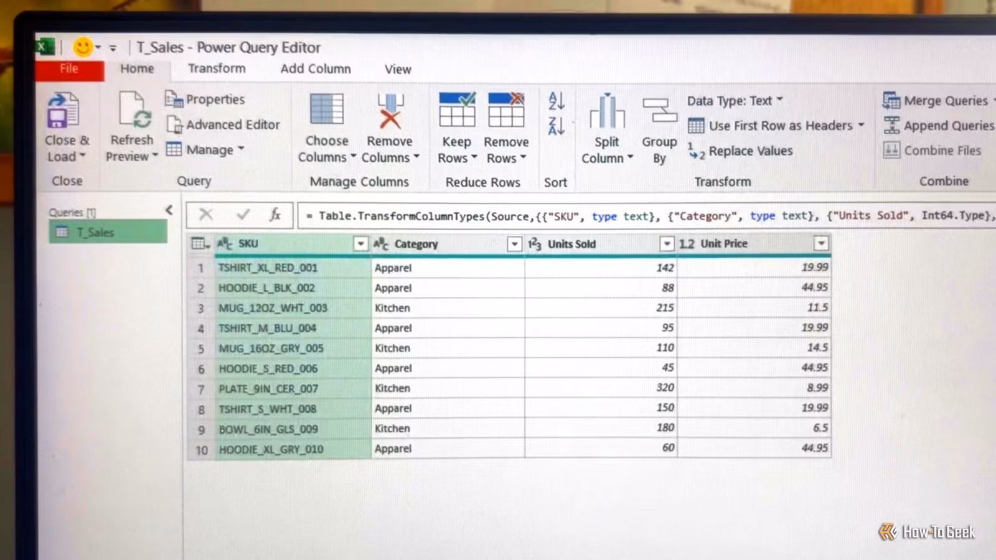
Task: Open the Data Type: Text dropdown
Action: click(735, 101)
